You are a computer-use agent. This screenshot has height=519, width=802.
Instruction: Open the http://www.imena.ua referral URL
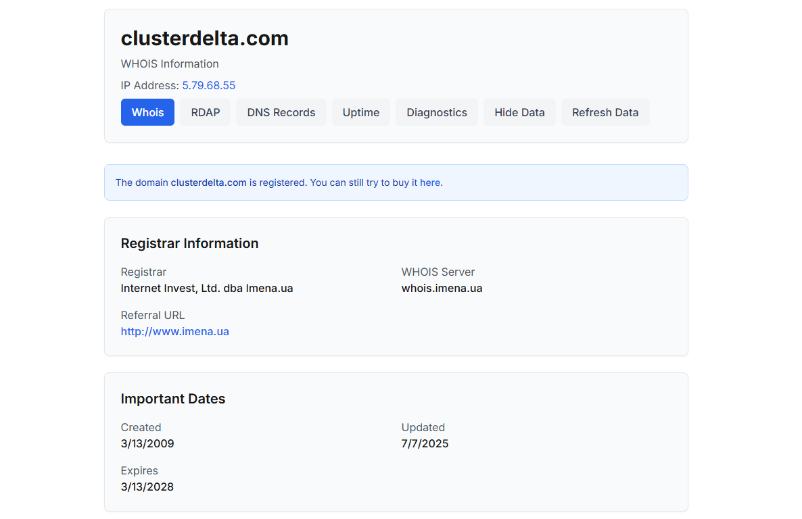174,331
